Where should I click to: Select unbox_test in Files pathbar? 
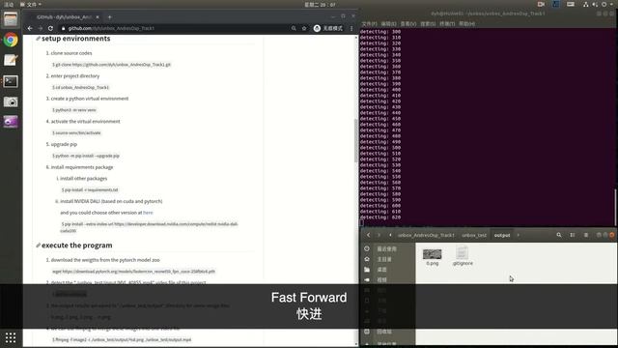(474, 235)
